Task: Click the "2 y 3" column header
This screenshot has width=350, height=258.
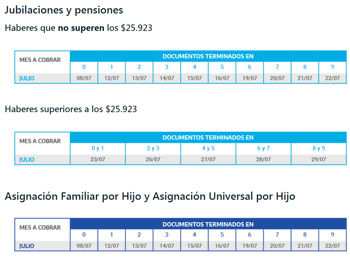Action: (153, 149)
